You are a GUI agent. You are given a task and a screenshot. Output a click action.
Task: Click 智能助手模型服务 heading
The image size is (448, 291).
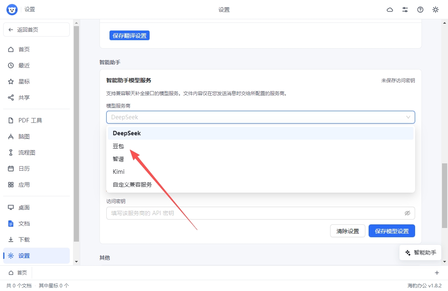point(129,80)
